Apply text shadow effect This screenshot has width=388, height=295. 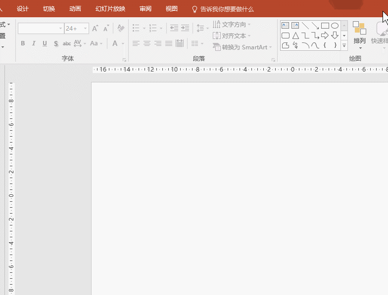coord(56,43)
